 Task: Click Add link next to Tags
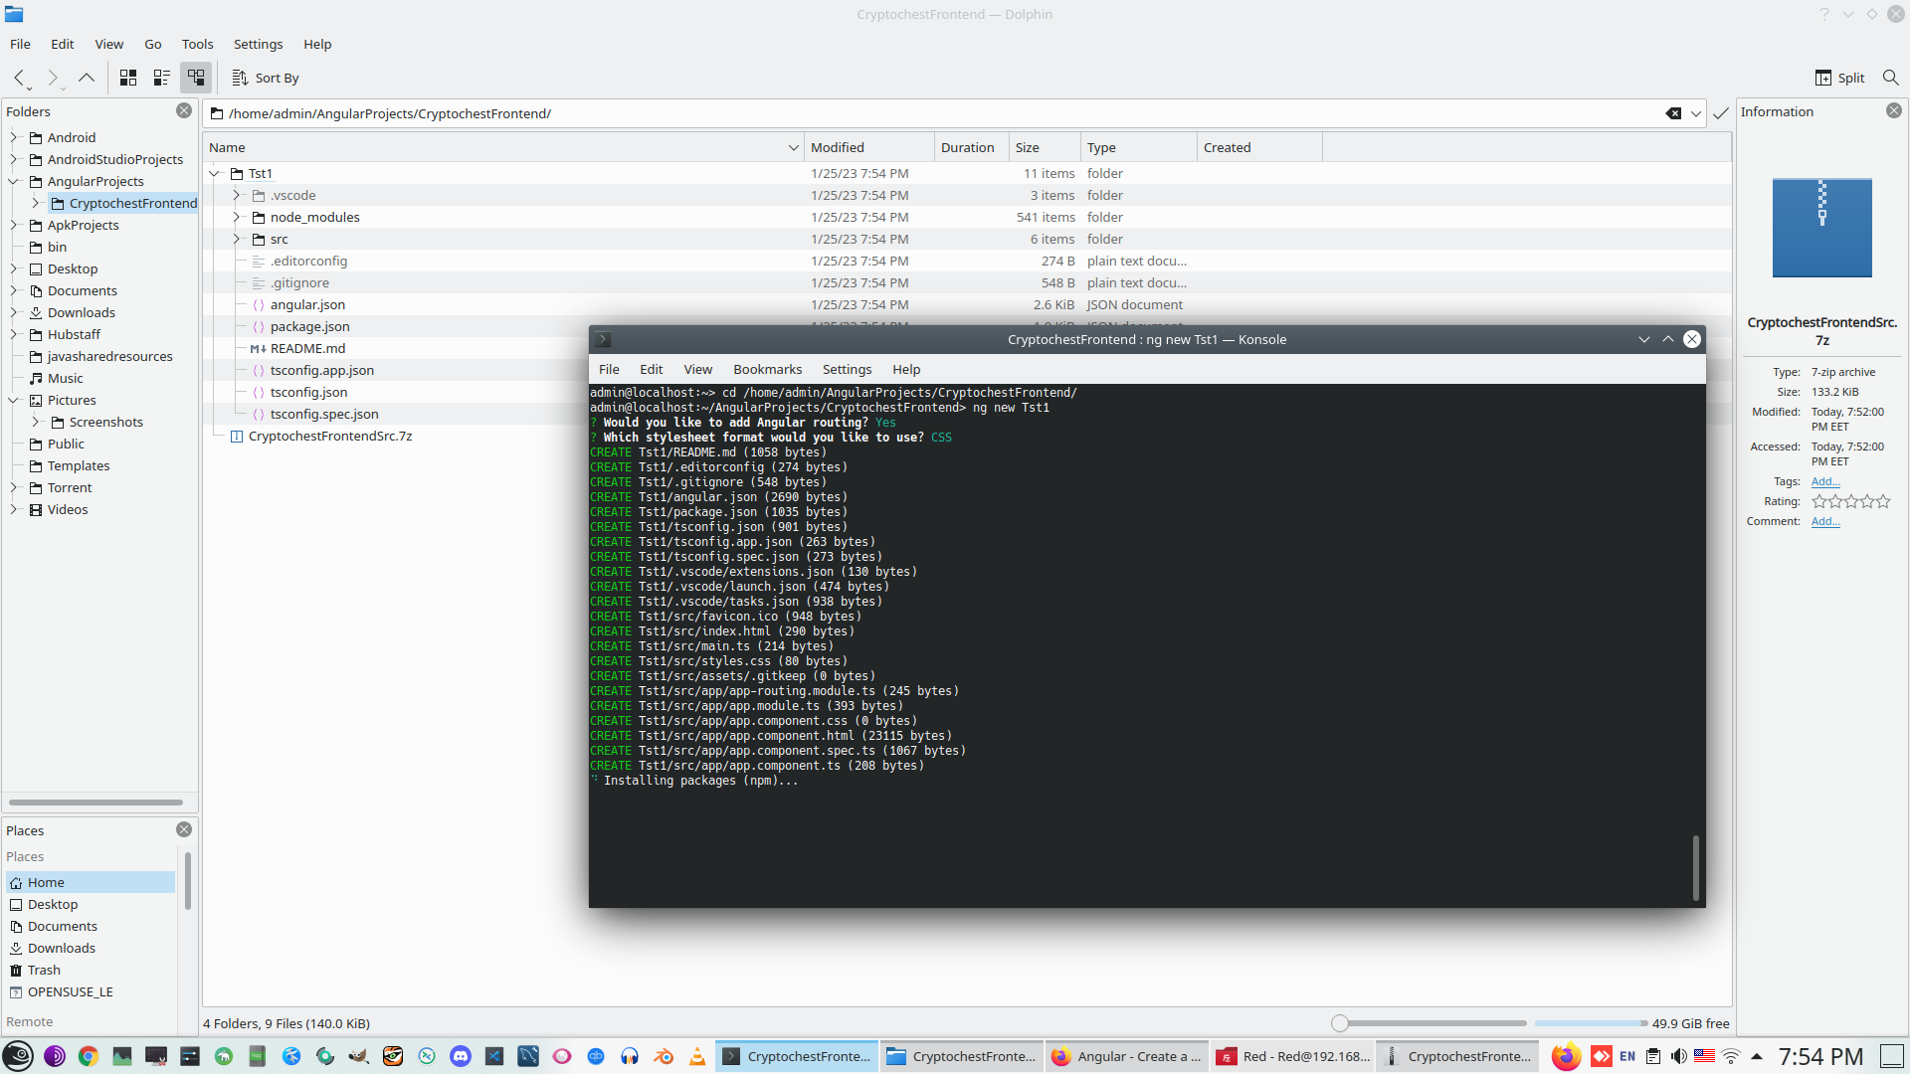coord(1824,481)
